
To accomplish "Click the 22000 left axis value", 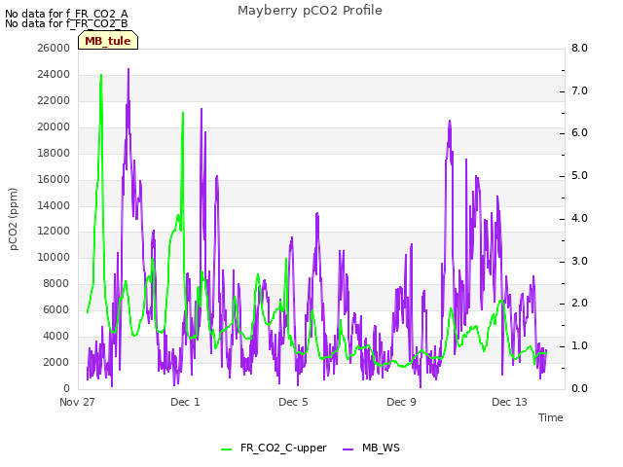I will pyautogui.click(x=54, y=100).
